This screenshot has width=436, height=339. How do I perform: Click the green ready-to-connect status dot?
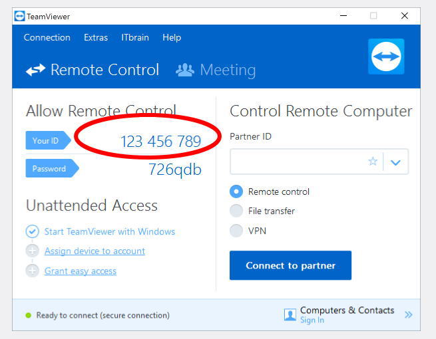[28, 315]
